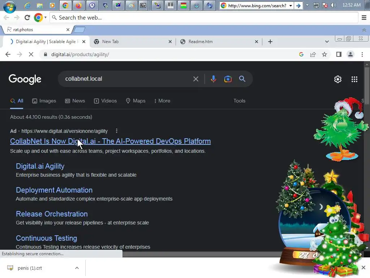Open the penis (1).crt downloaded file
Image resolution: width=370 pixels, height=278 pixels.
30,268
